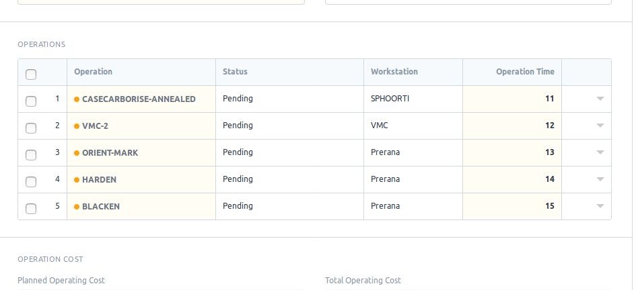Select checkbox for row 5 BLACKEN
The image size is (636, 290).
click(x=31, y=209)
